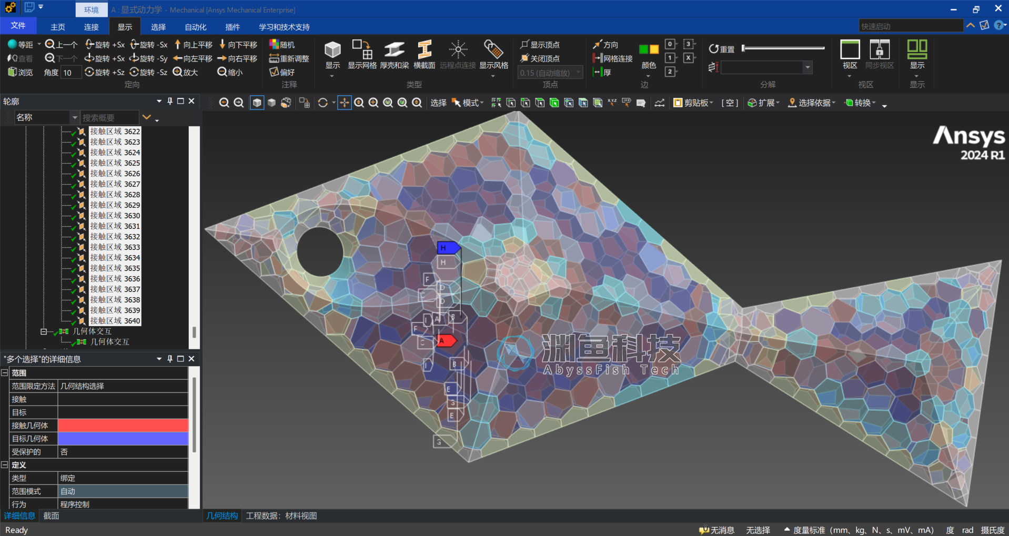Rotate the view with 旋转 +Sz
The width and height of the screenshot is (1009, 536).
pos(105,72)
